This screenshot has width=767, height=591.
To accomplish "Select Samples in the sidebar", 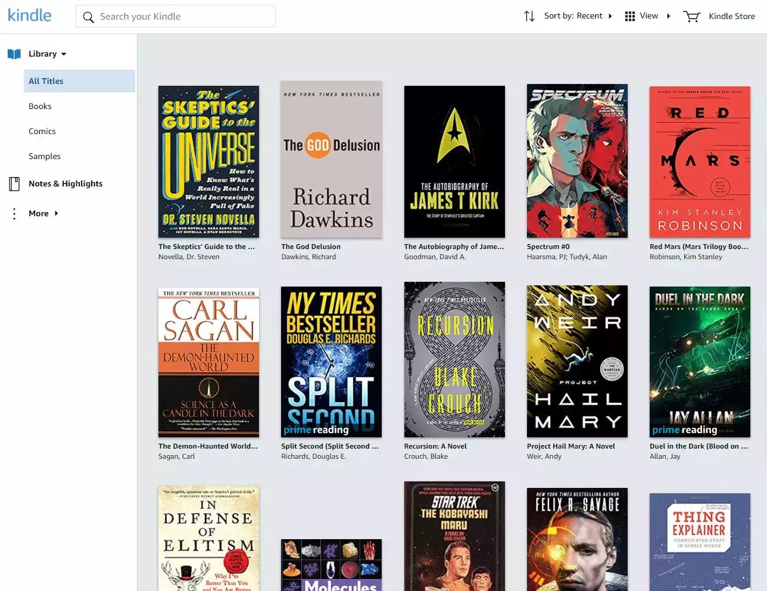I will coord(45,156).
